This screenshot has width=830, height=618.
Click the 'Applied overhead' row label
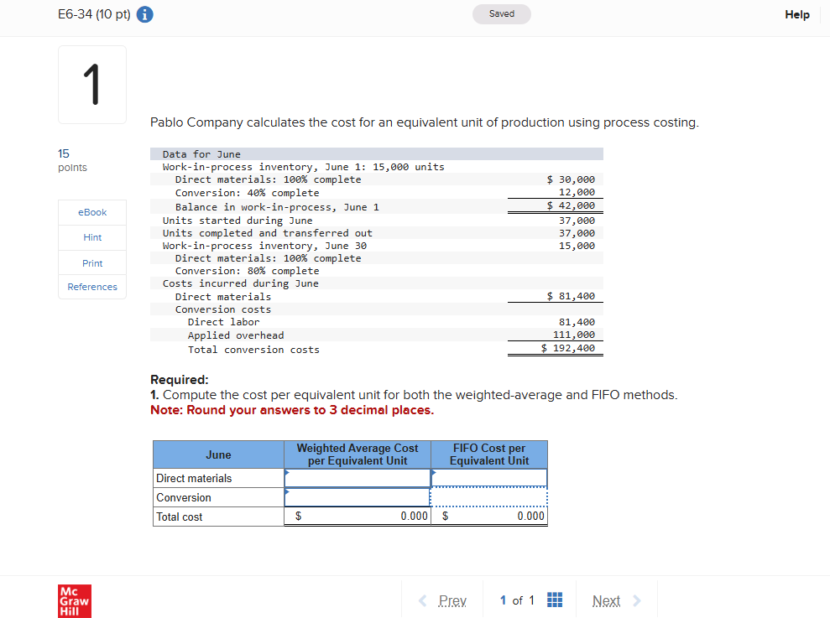coord(236,335)
